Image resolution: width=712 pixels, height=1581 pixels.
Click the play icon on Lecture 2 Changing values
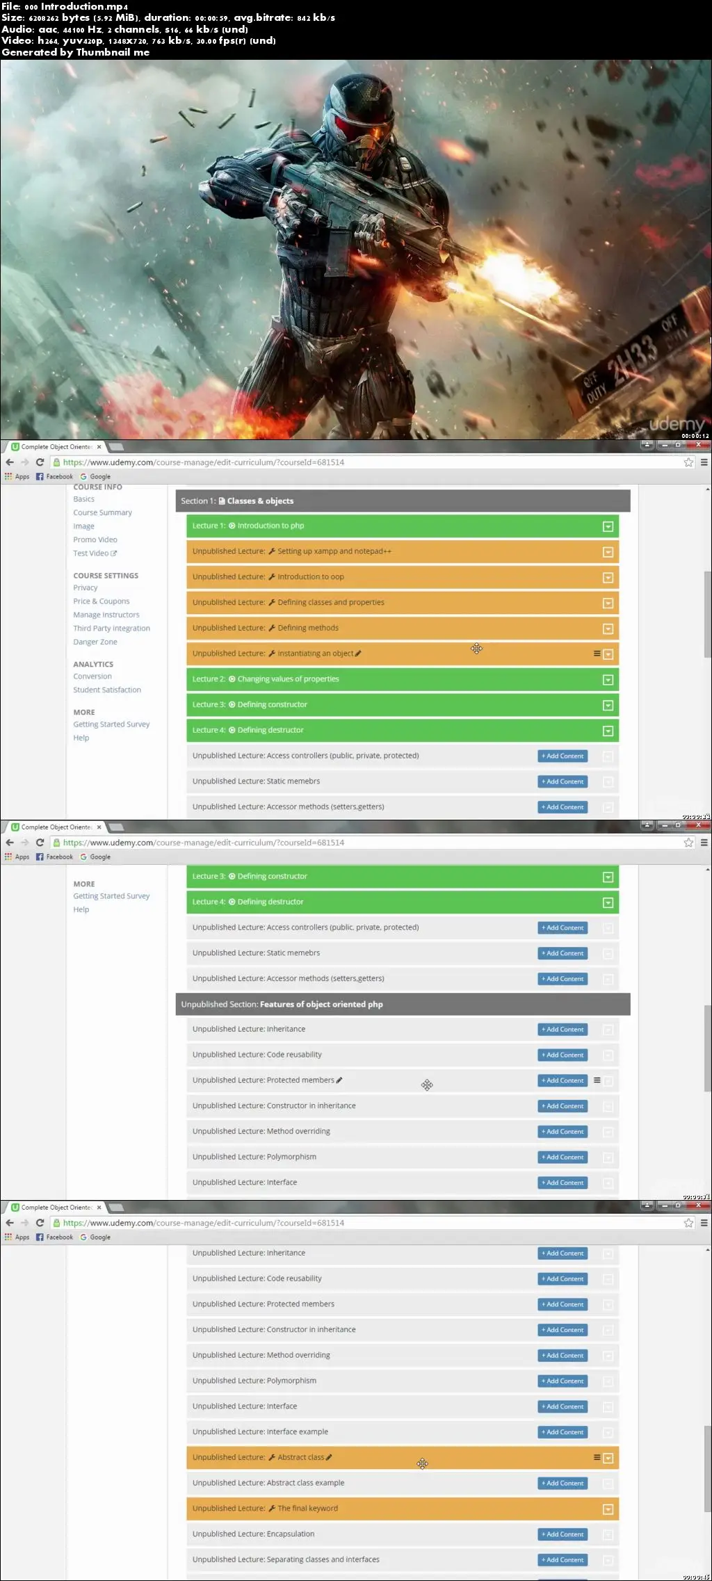pyautogui.click(x=232, y=679)
